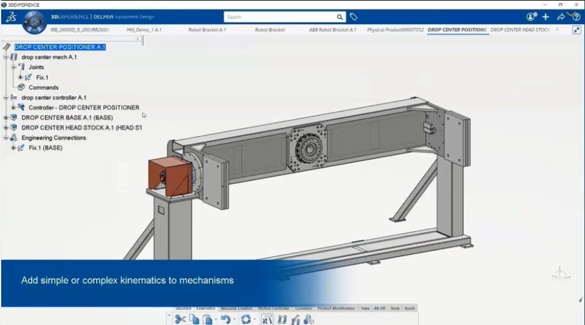The width and height of the screenshot is (585, 325).
Task: Select the highlighted mechanism tool icon
Action: tap(267, 320)
